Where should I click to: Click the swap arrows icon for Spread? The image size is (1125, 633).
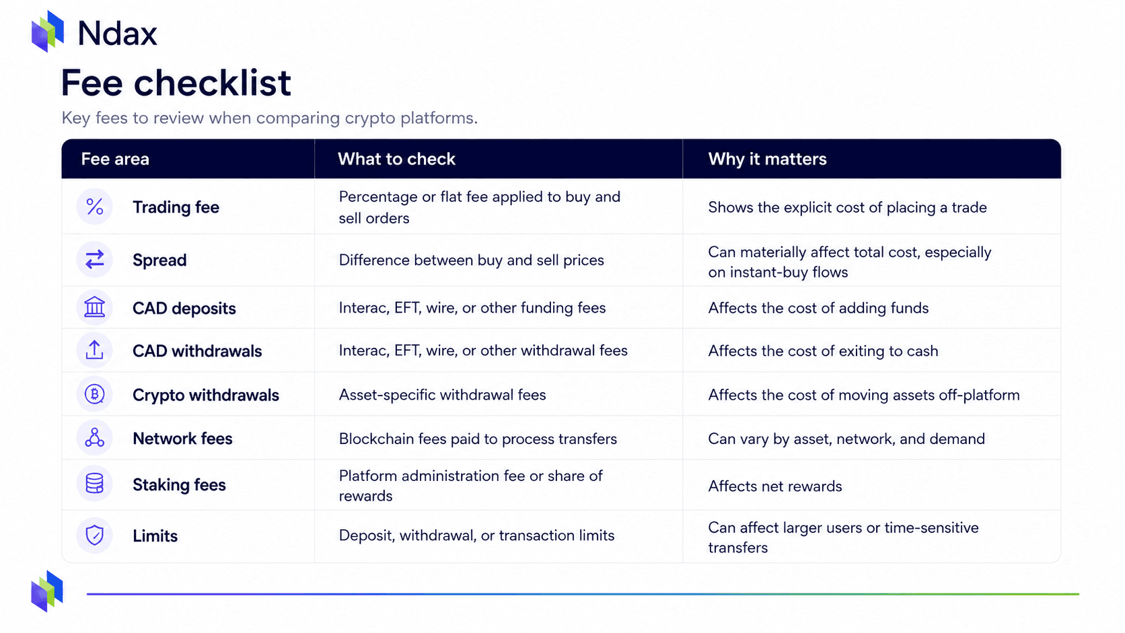click(x=95, y=260)
